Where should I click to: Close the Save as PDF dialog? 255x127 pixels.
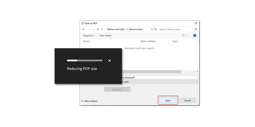pyautogui.click(x=196, y=23)
